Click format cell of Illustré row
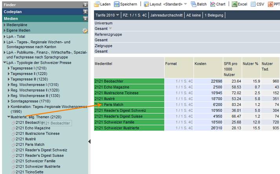 (179, 99)
